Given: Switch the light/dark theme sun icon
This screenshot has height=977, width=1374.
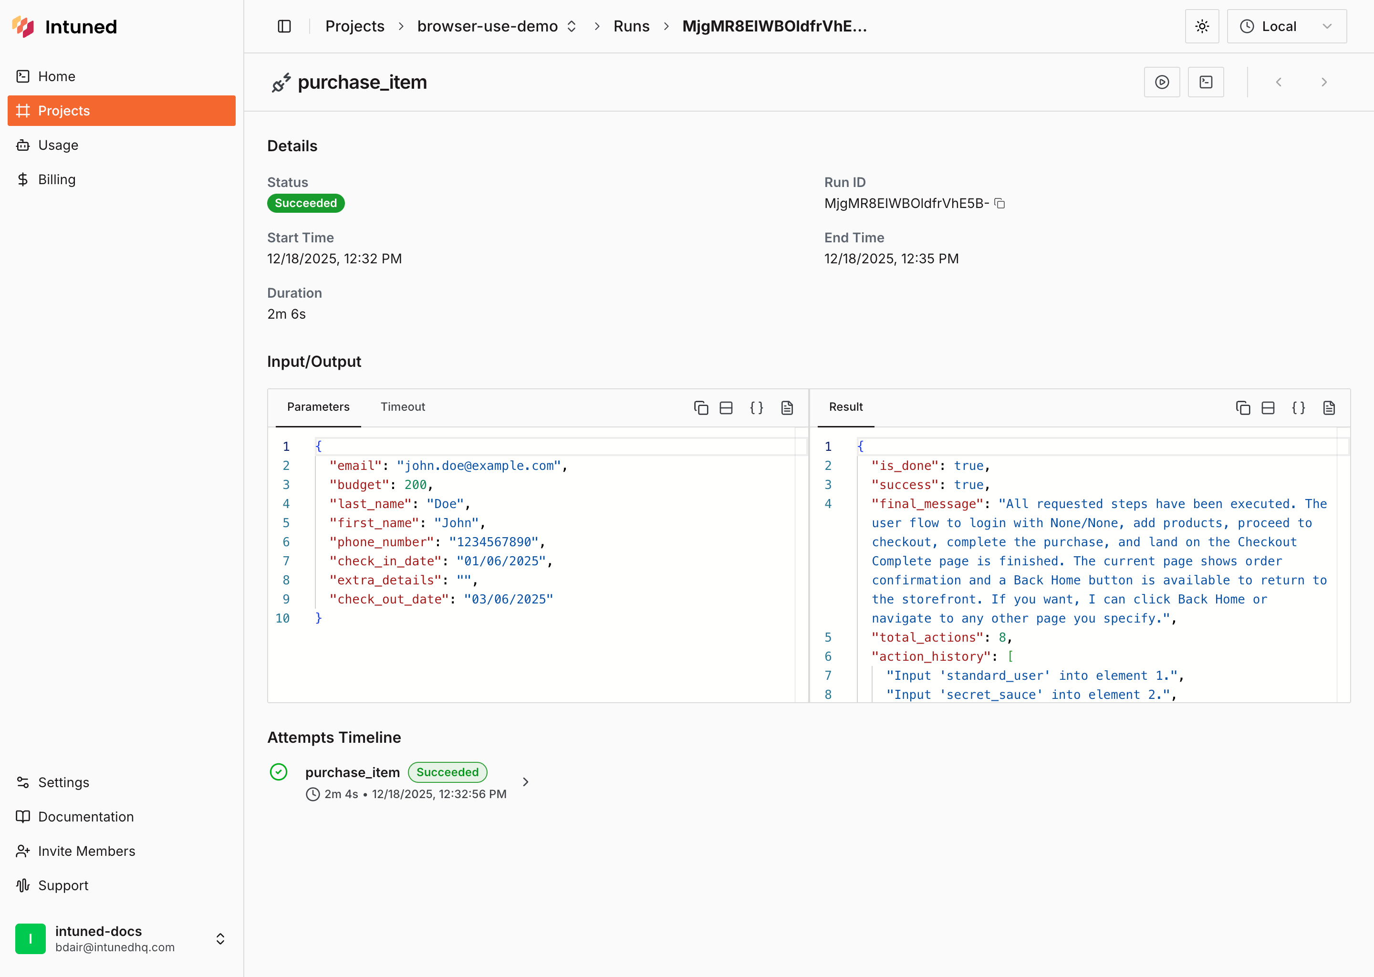Looking at the screenshot, I should coord(1201,26).
